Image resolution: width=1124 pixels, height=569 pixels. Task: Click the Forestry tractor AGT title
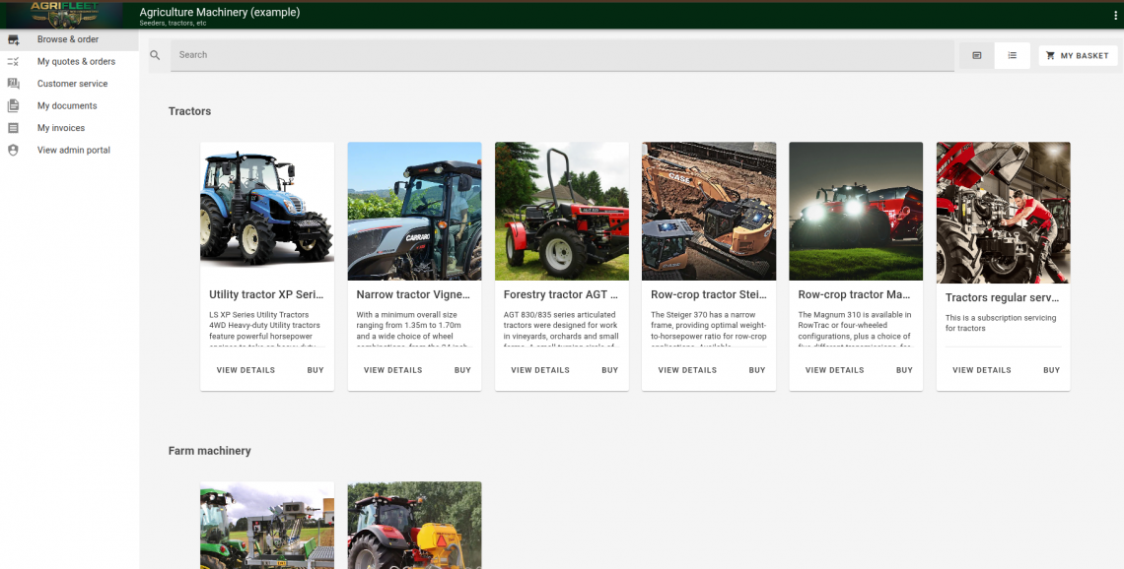(x=561, y=294)
